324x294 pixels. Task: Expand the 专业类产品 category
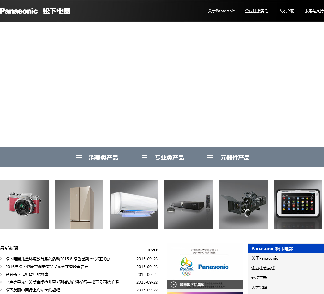point(169,158)
